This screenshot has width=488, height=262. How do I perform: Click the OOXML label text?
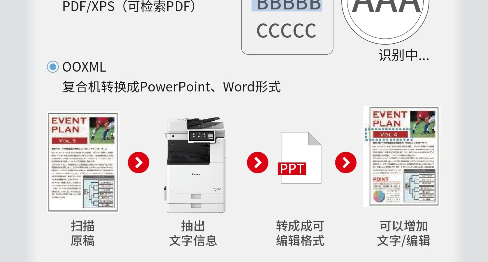(x=84, y=67)
